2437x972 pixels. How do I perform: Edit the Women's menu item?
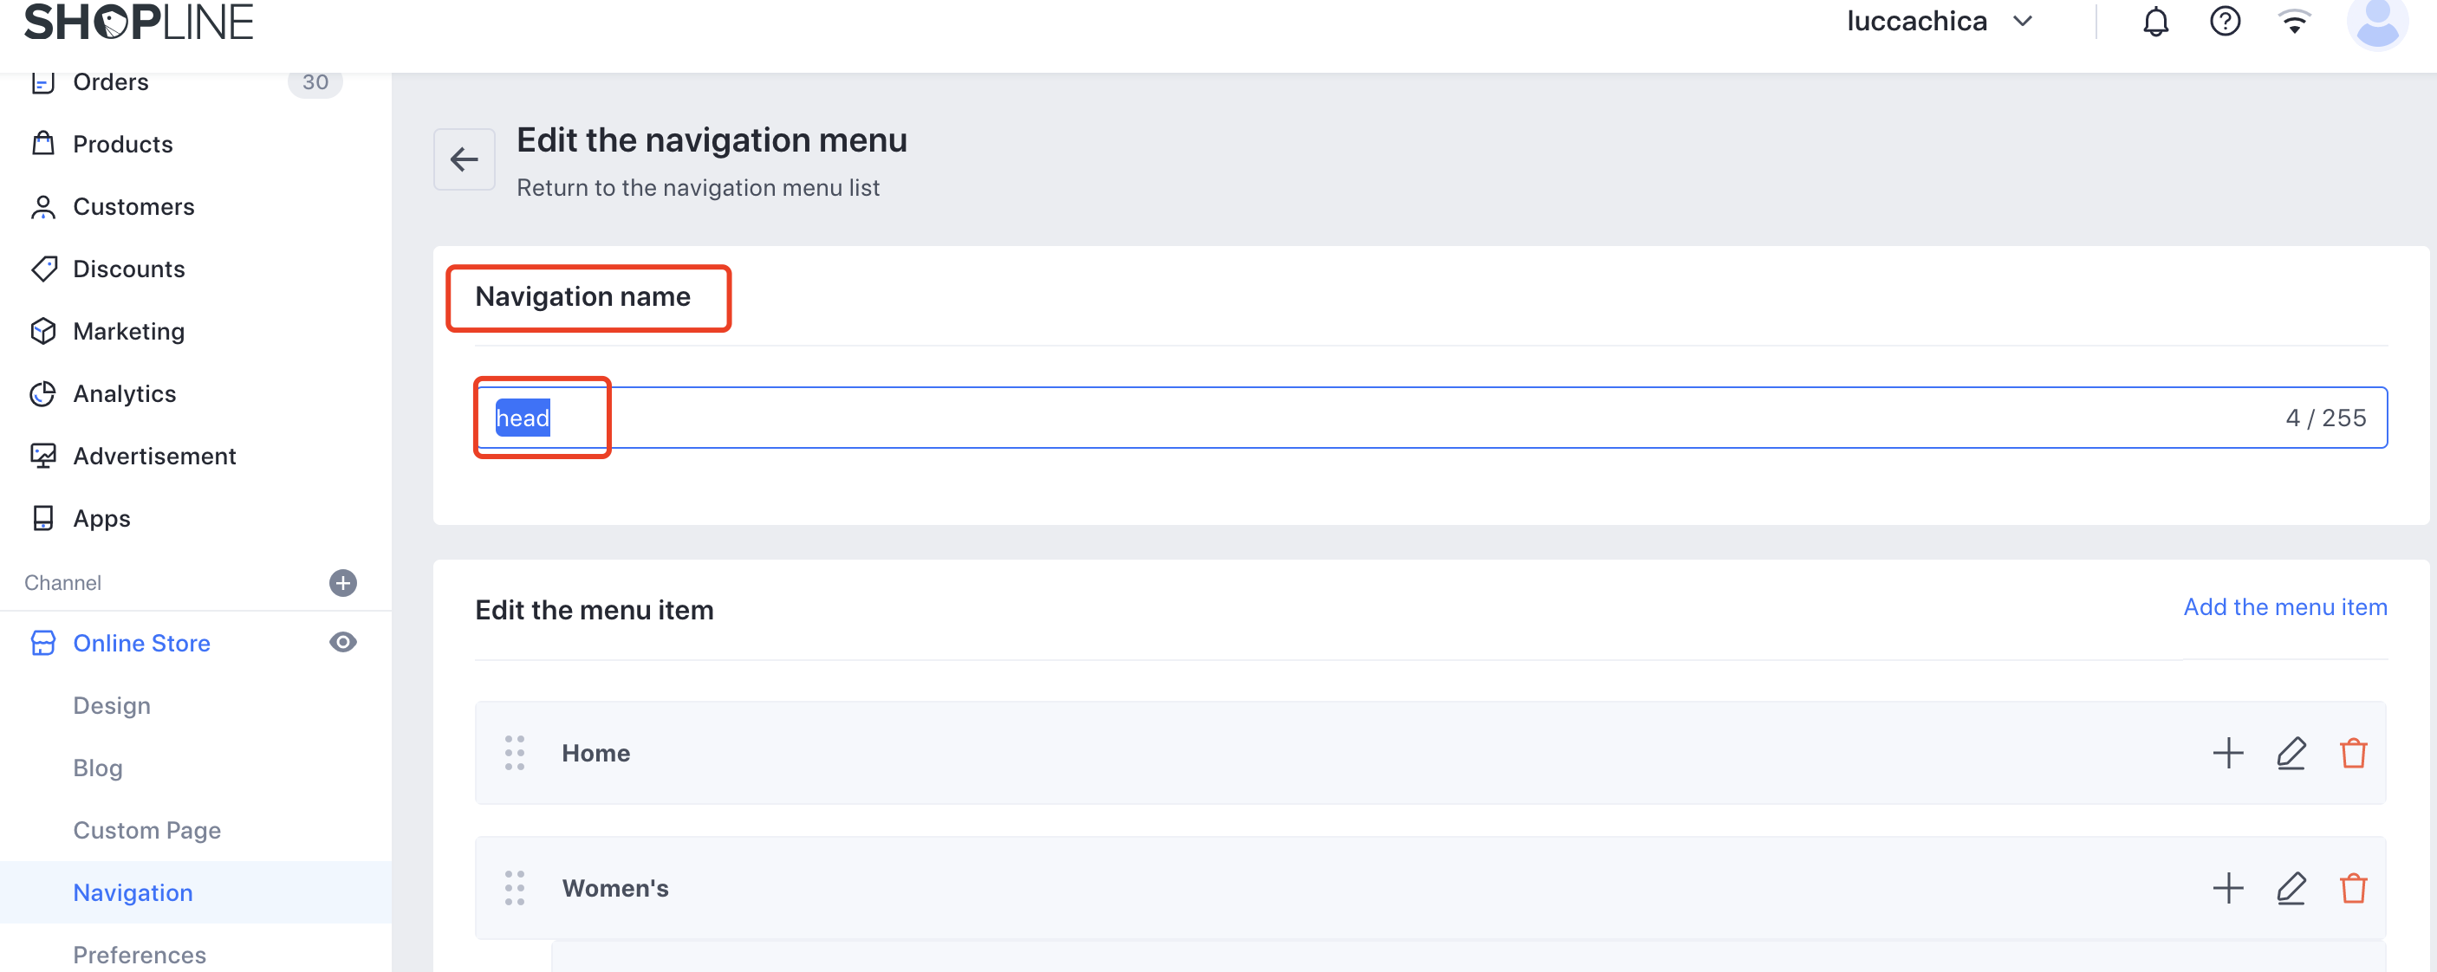pos(2291,888)
